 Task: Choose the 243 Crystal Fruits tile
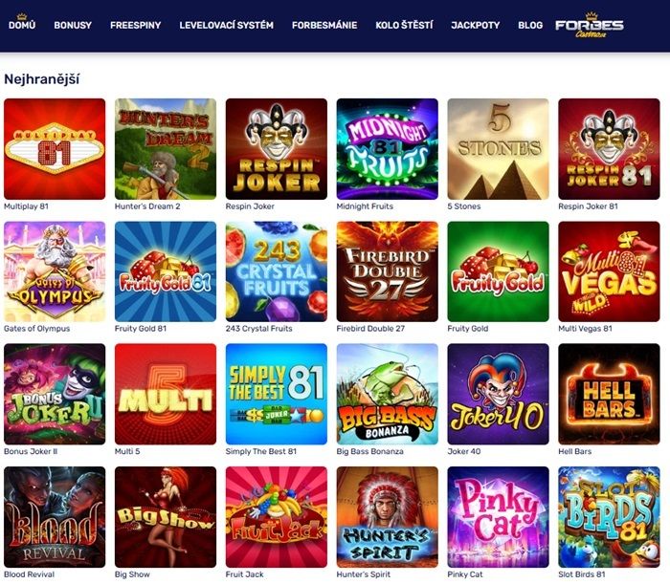276,271
